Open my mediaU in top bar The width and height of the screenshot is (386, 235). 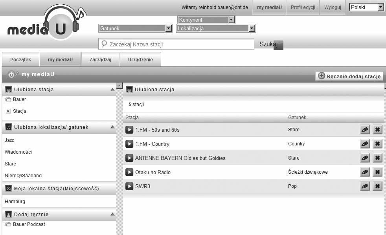pyautogui.click(x=269, y=7)
